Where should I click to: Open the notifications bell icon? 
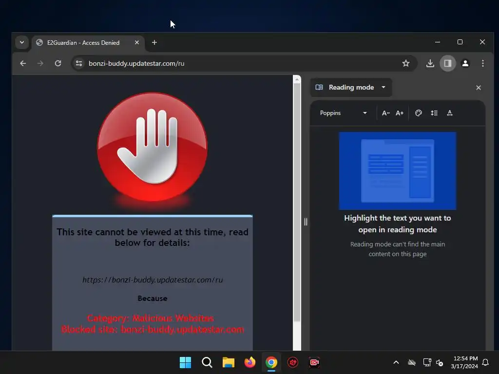coord(486,362)
